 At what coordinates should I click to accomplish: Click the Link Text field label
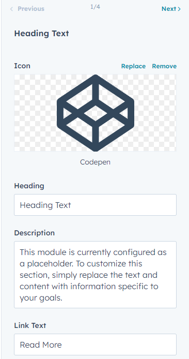[x=30, y=325]
